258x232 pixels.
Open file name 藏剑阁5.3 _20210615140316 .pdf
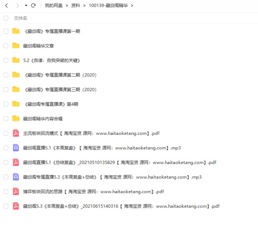tap(121, 206)
